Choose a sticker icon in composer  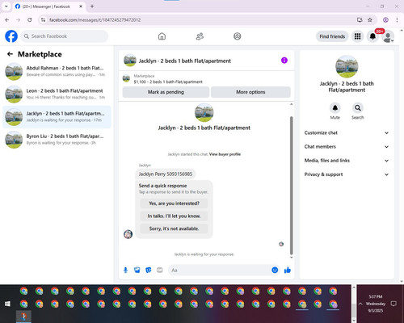pos(148,270)
